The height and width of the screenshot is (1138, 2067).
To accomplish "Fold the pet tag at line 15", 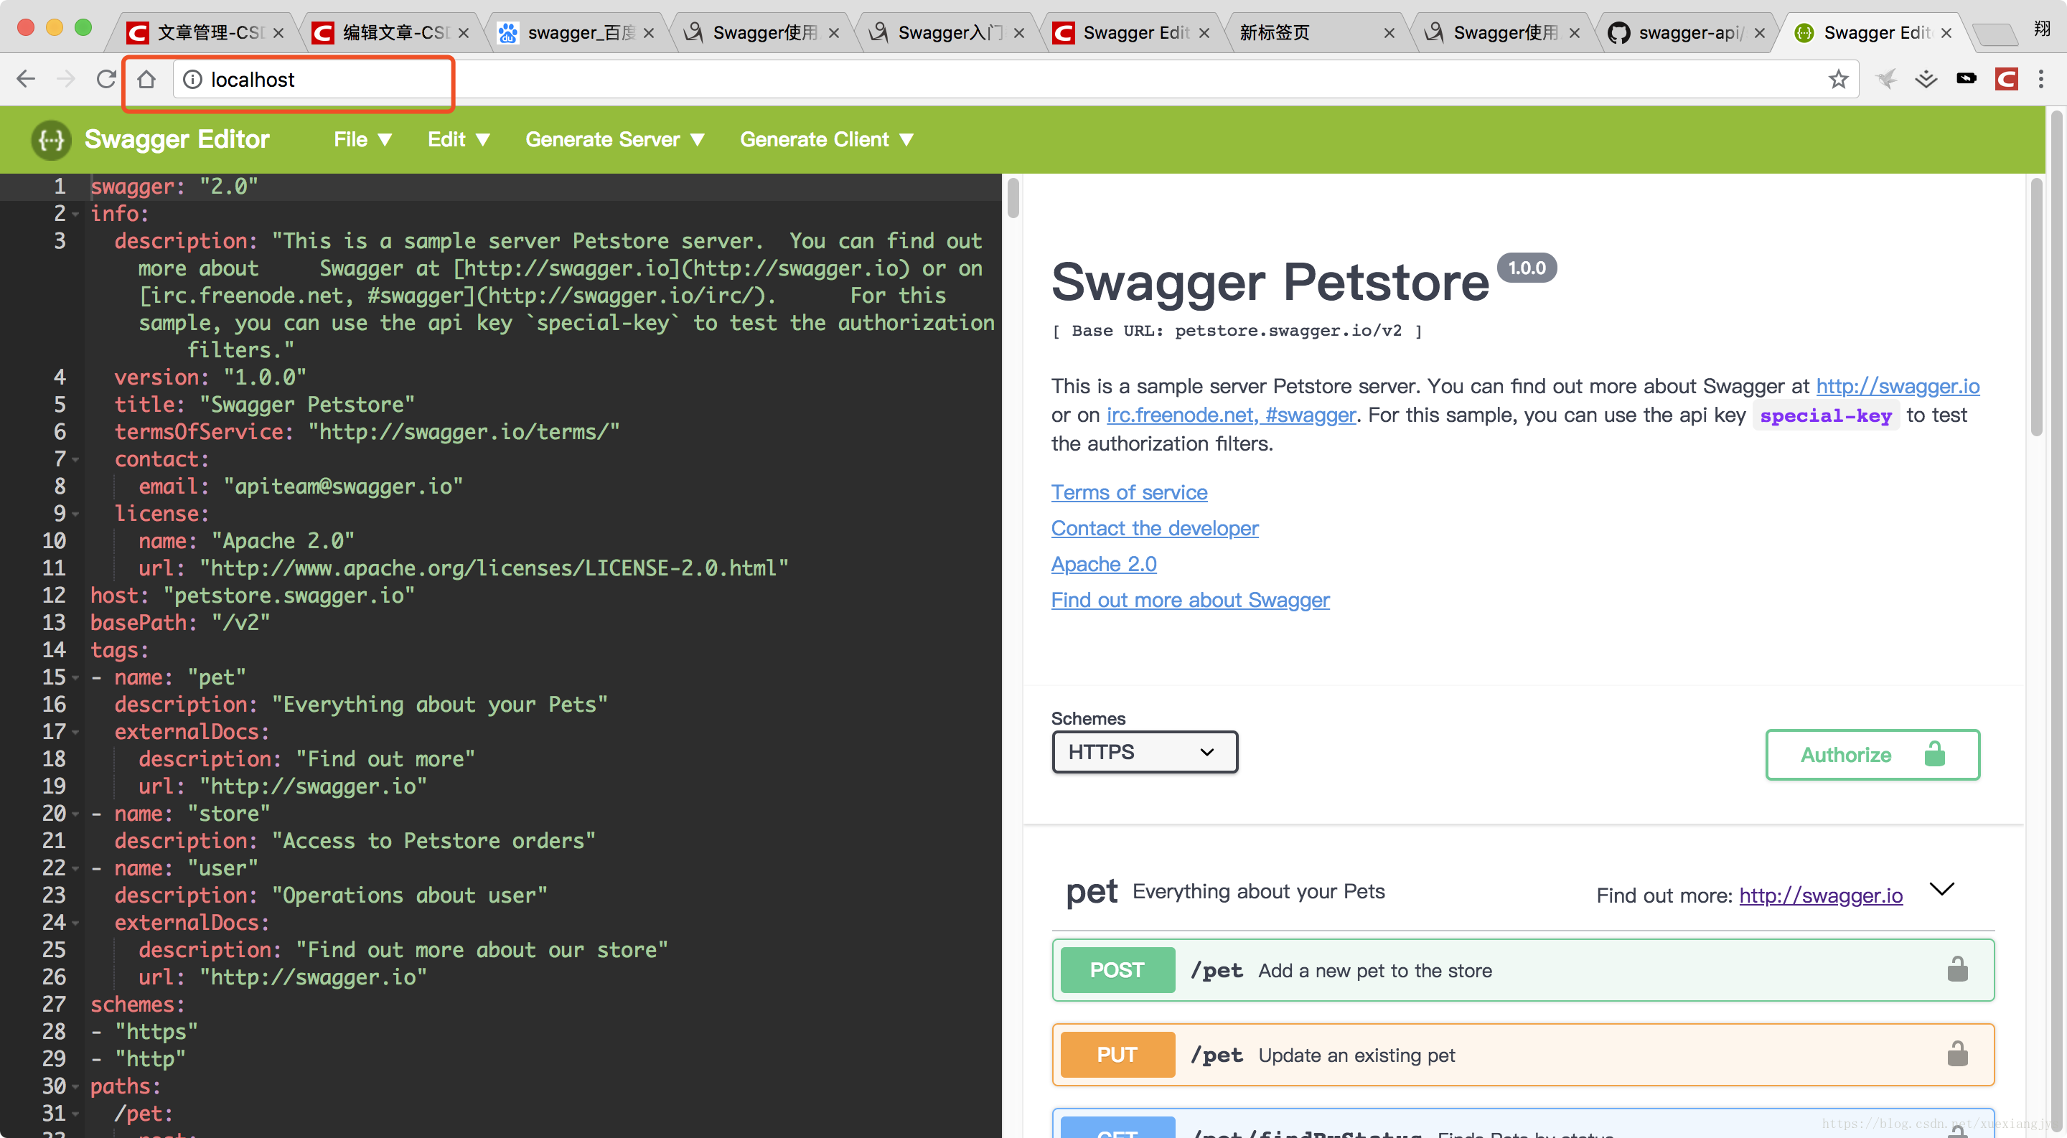I will (x=75, y=677).
